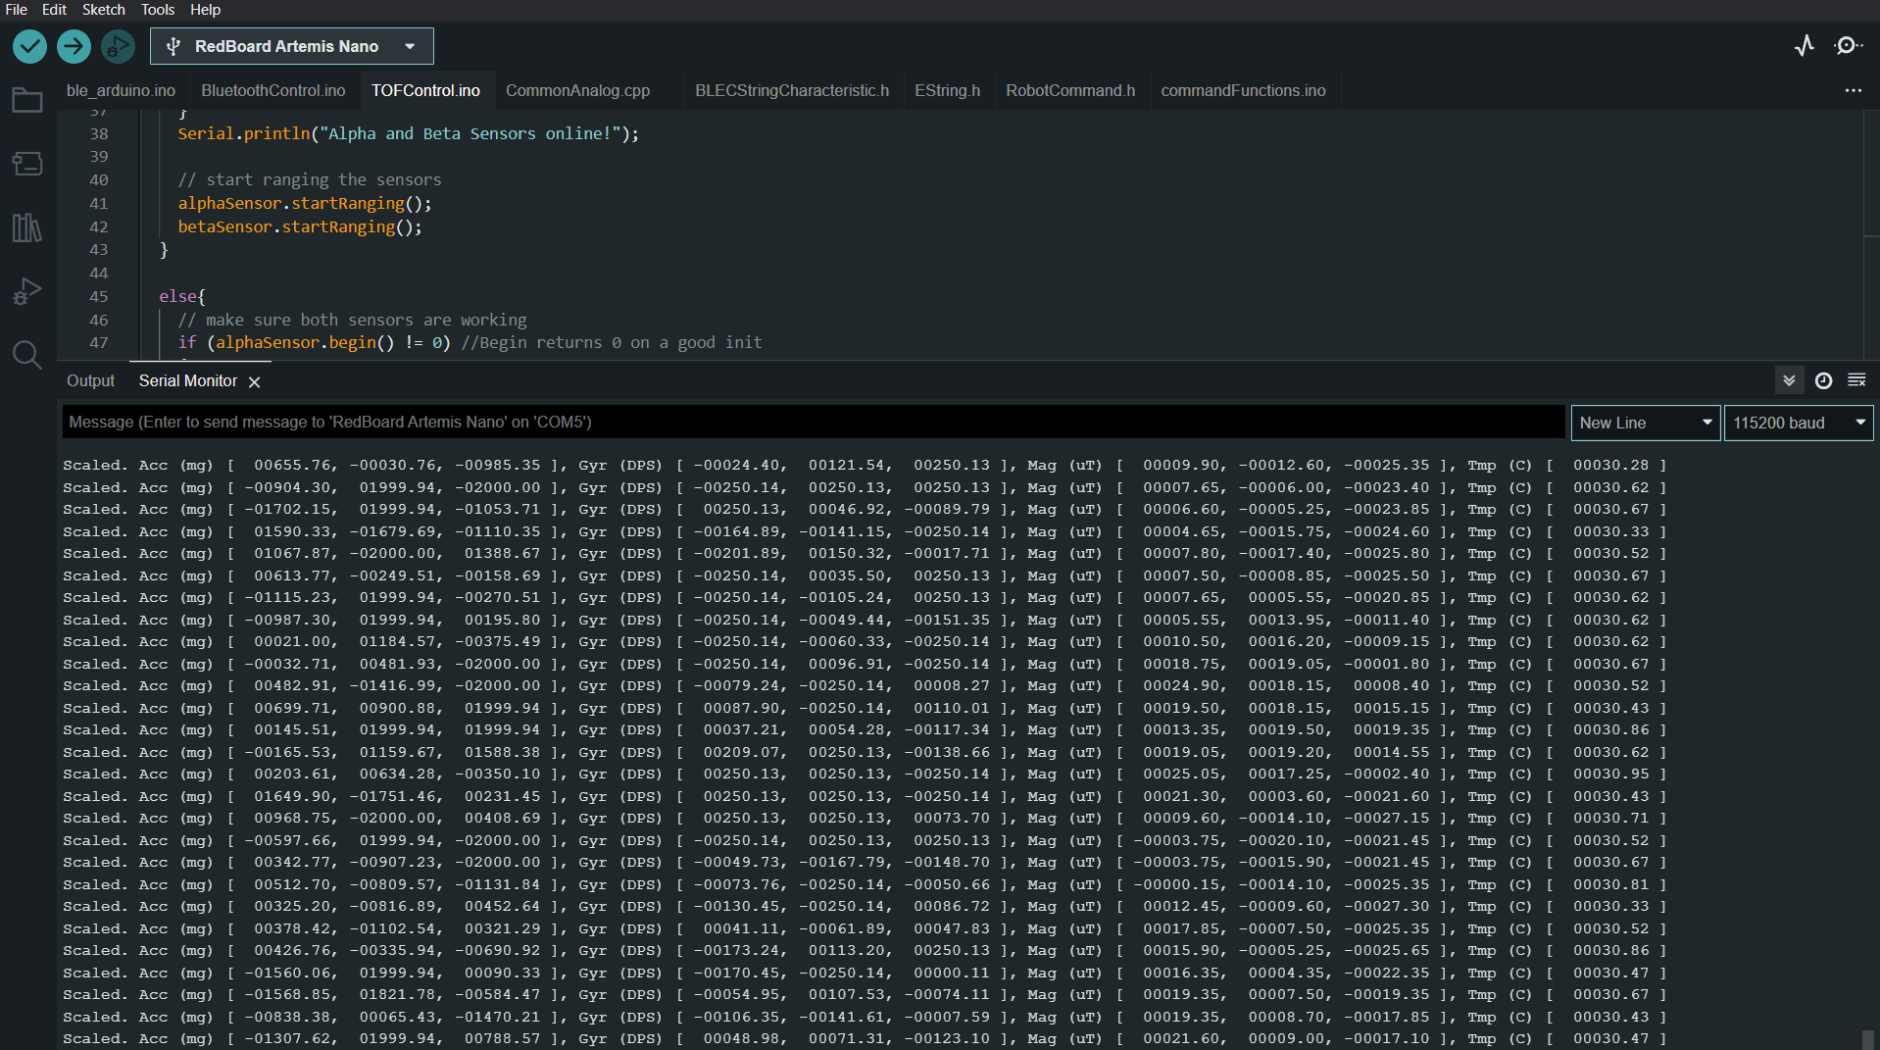
Task: Open the Serial Plotter waveform icon
Action: 1805,46
